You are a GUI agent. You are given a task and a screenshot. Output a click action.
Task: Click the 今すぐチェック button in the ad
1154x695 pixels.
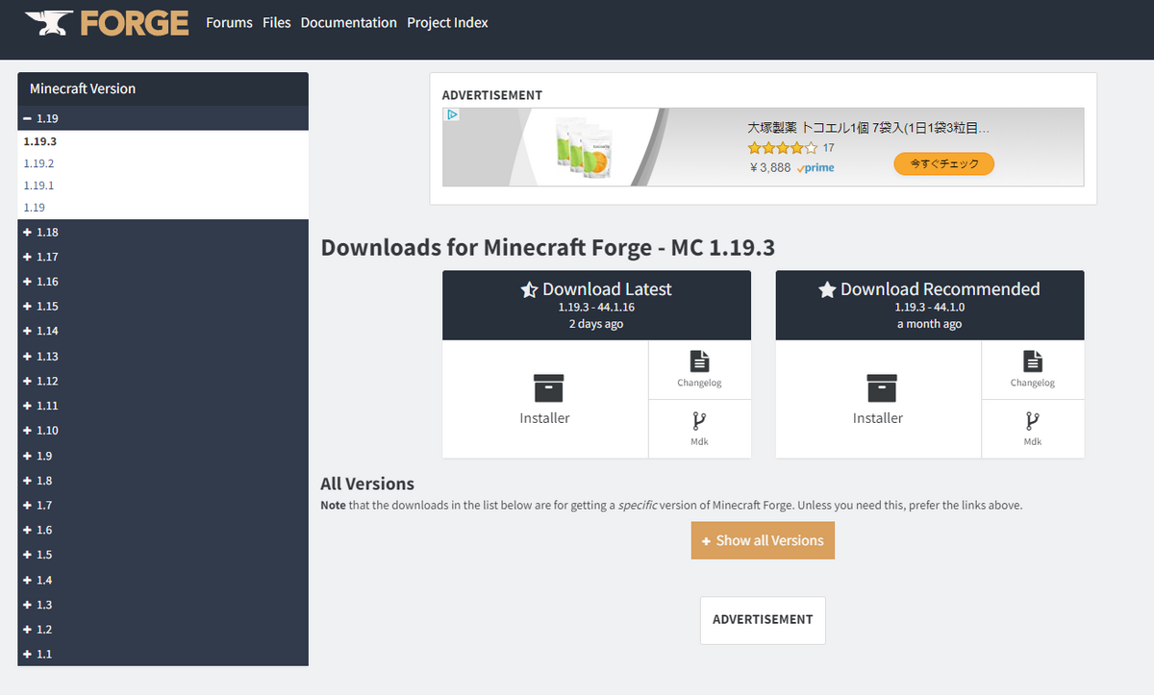pyautogui.click(x=943, y=163)
